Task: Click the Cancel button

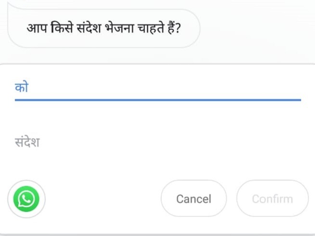Action: coord(193,198)
